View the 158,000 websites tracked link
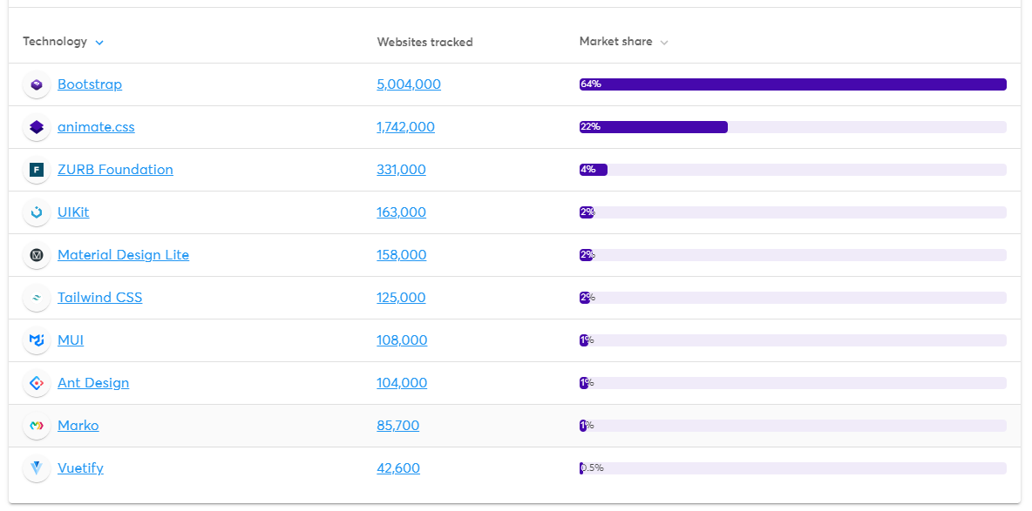 tap(402, 255)
